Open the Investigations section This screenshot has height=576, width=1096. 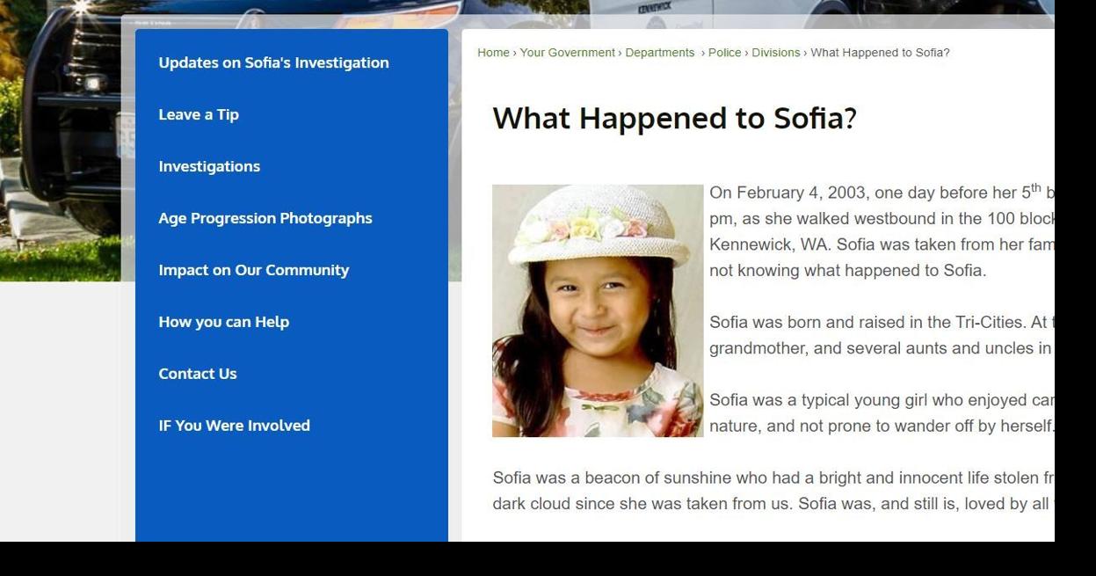209,166
